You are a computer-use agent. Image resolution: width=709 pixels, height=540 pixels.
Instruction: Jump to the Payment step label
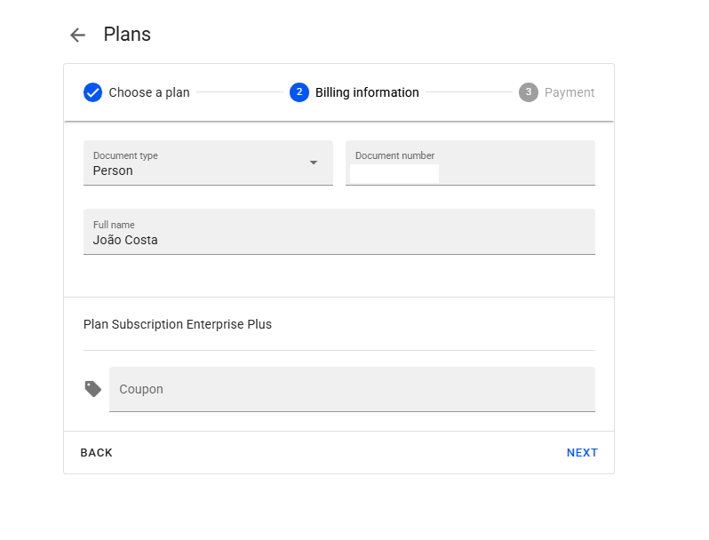570,92
